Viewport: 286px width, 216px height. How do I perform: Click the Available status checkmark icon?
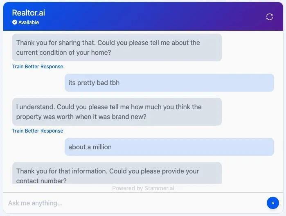coord(15,22)
